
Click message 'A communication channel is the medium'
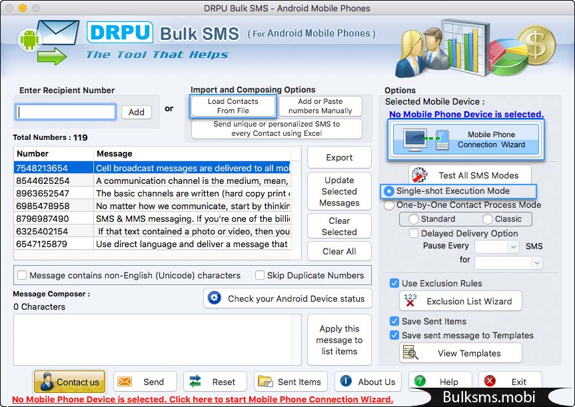tap(192, 181)
